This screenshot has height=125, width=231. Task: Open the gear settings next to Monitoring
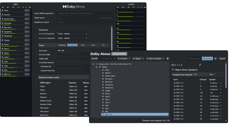[x=216, y=59]
